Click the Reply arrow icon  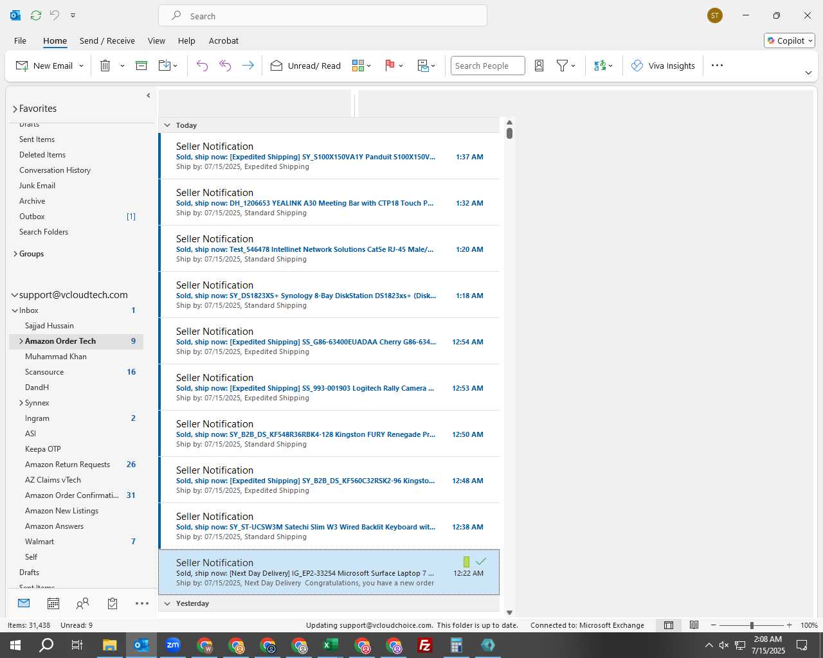coord(202,66)
